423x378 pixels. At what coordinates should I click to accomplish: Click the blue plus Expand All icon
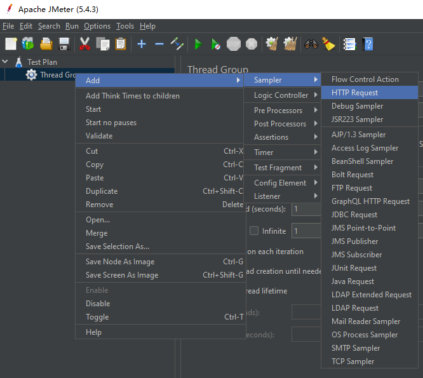pos(142,44)
